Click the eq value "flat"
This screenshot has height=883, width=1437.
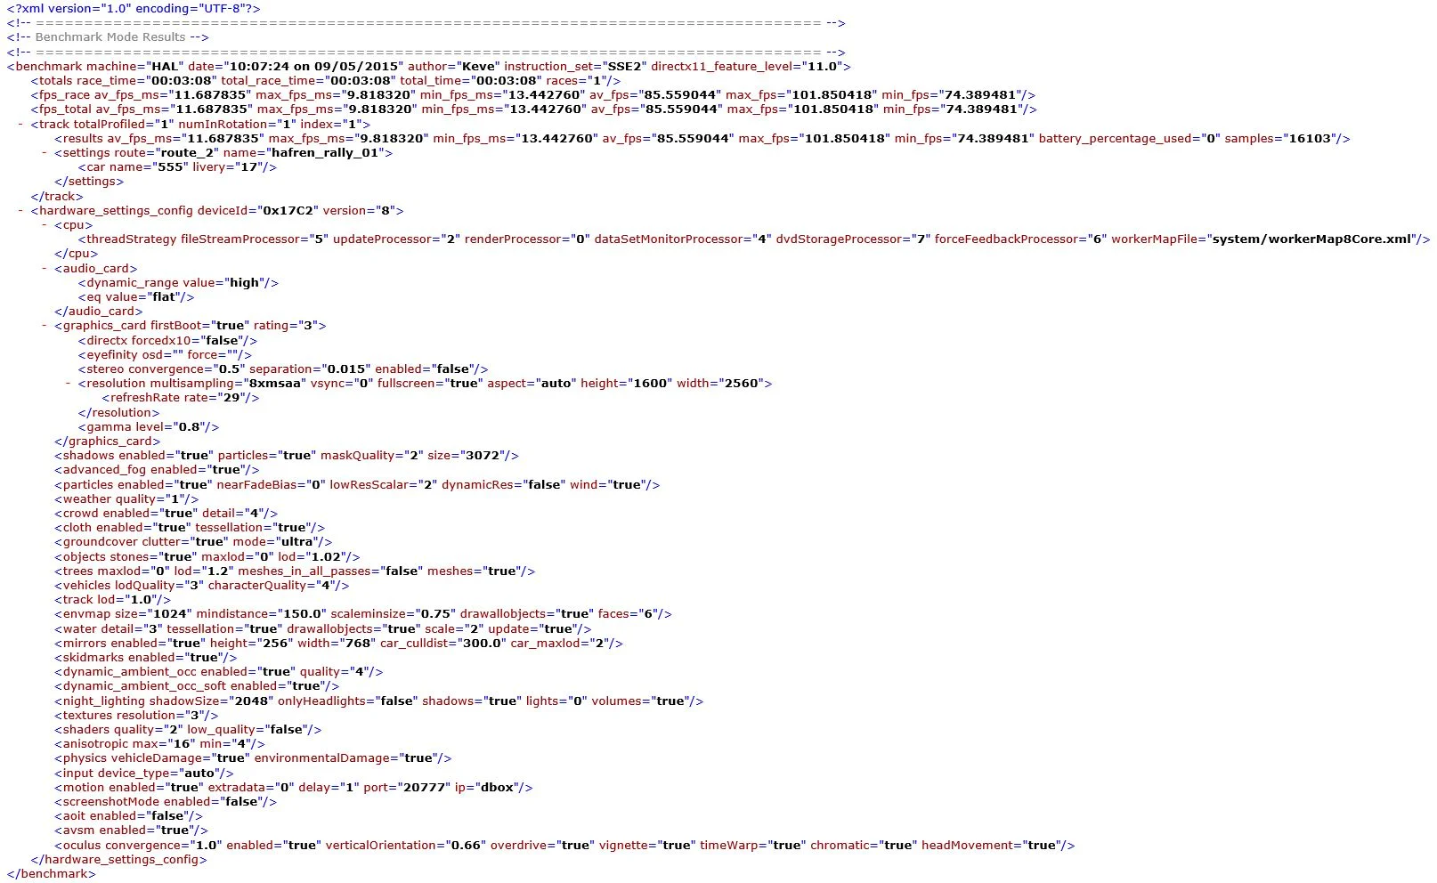click(166, 297)
